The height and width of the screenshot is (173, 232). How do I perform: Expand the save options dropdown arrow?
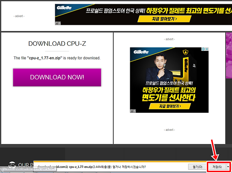228,167
